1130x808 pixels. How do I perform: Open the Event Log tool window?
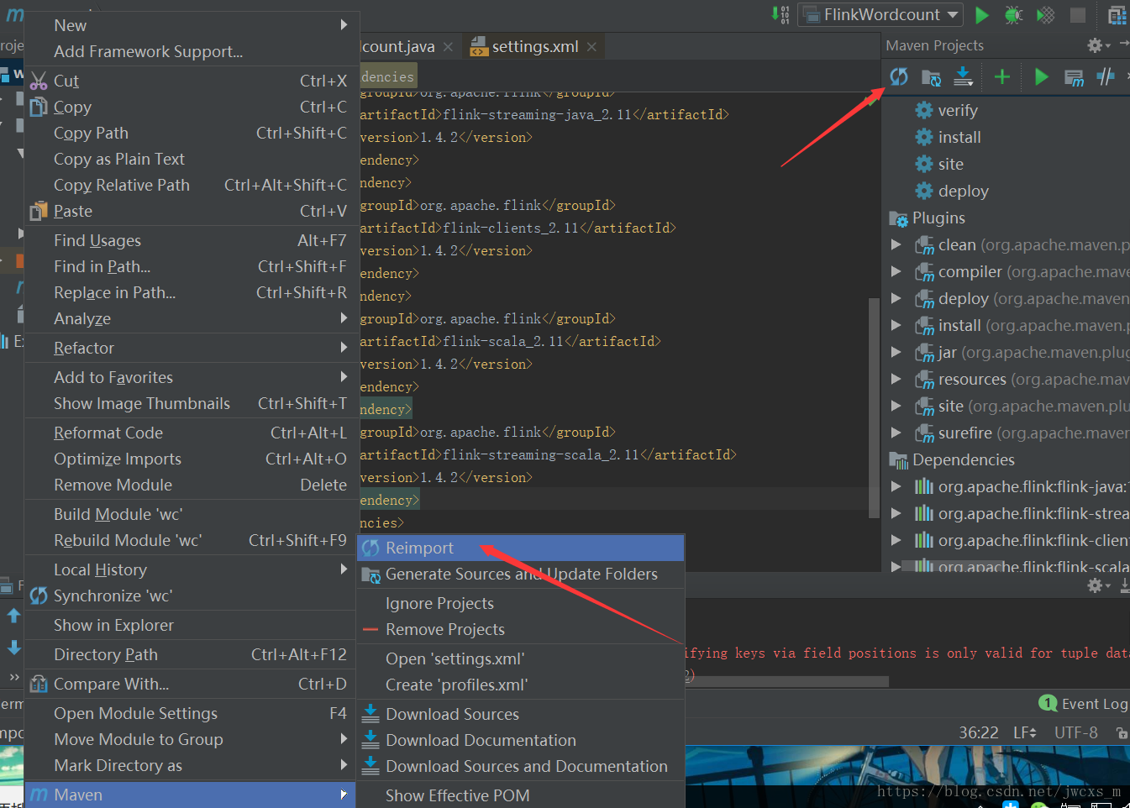1083,704
